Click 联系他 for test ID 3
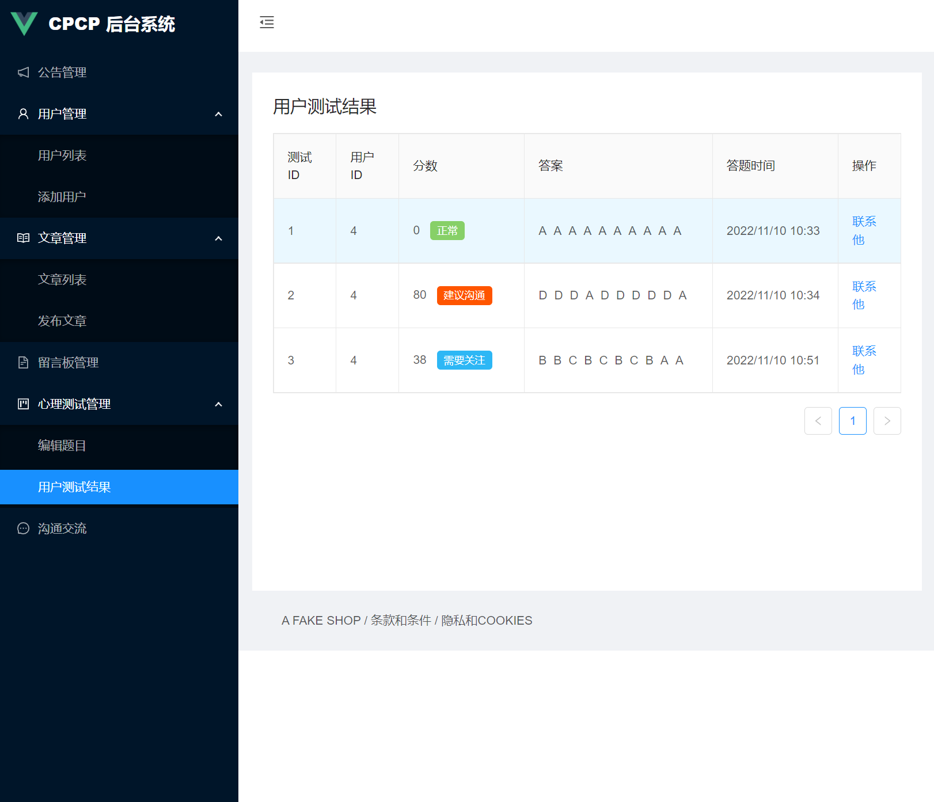The width and height of the screenshot is (934, 802). (x=864, y=360)
